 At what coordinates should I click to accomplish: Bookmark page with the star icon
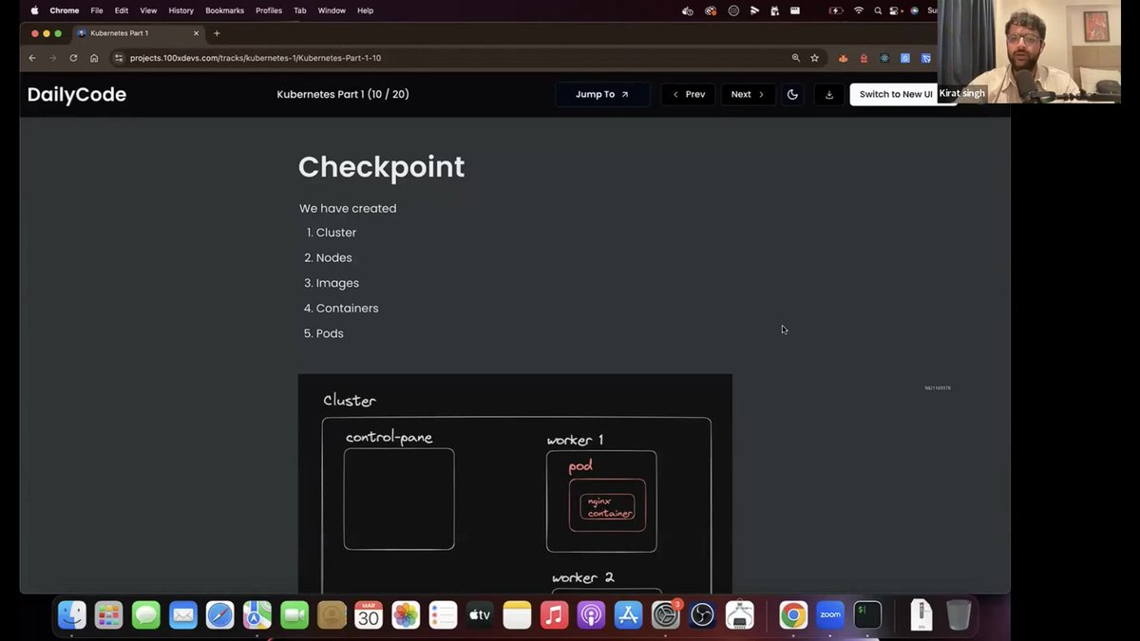814,58
